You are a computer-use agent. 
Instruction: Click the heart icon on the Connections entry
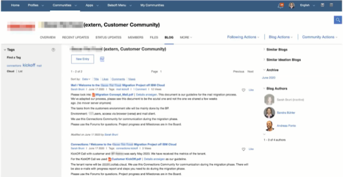(243, 149)
